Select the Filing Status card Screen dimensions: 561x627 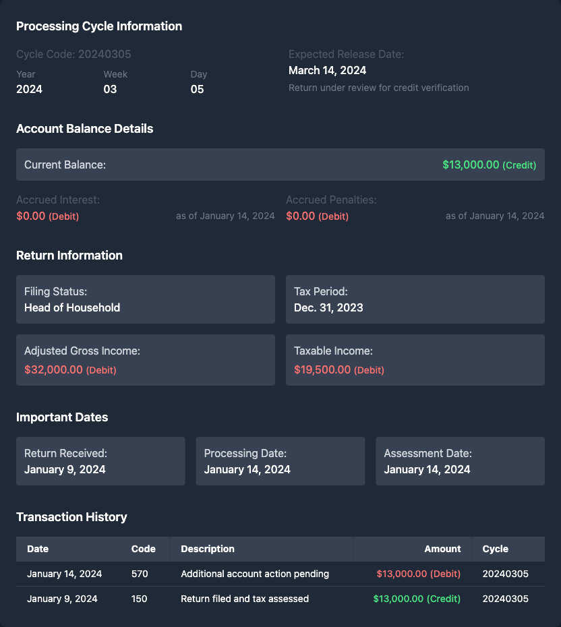tap(145, 299)
